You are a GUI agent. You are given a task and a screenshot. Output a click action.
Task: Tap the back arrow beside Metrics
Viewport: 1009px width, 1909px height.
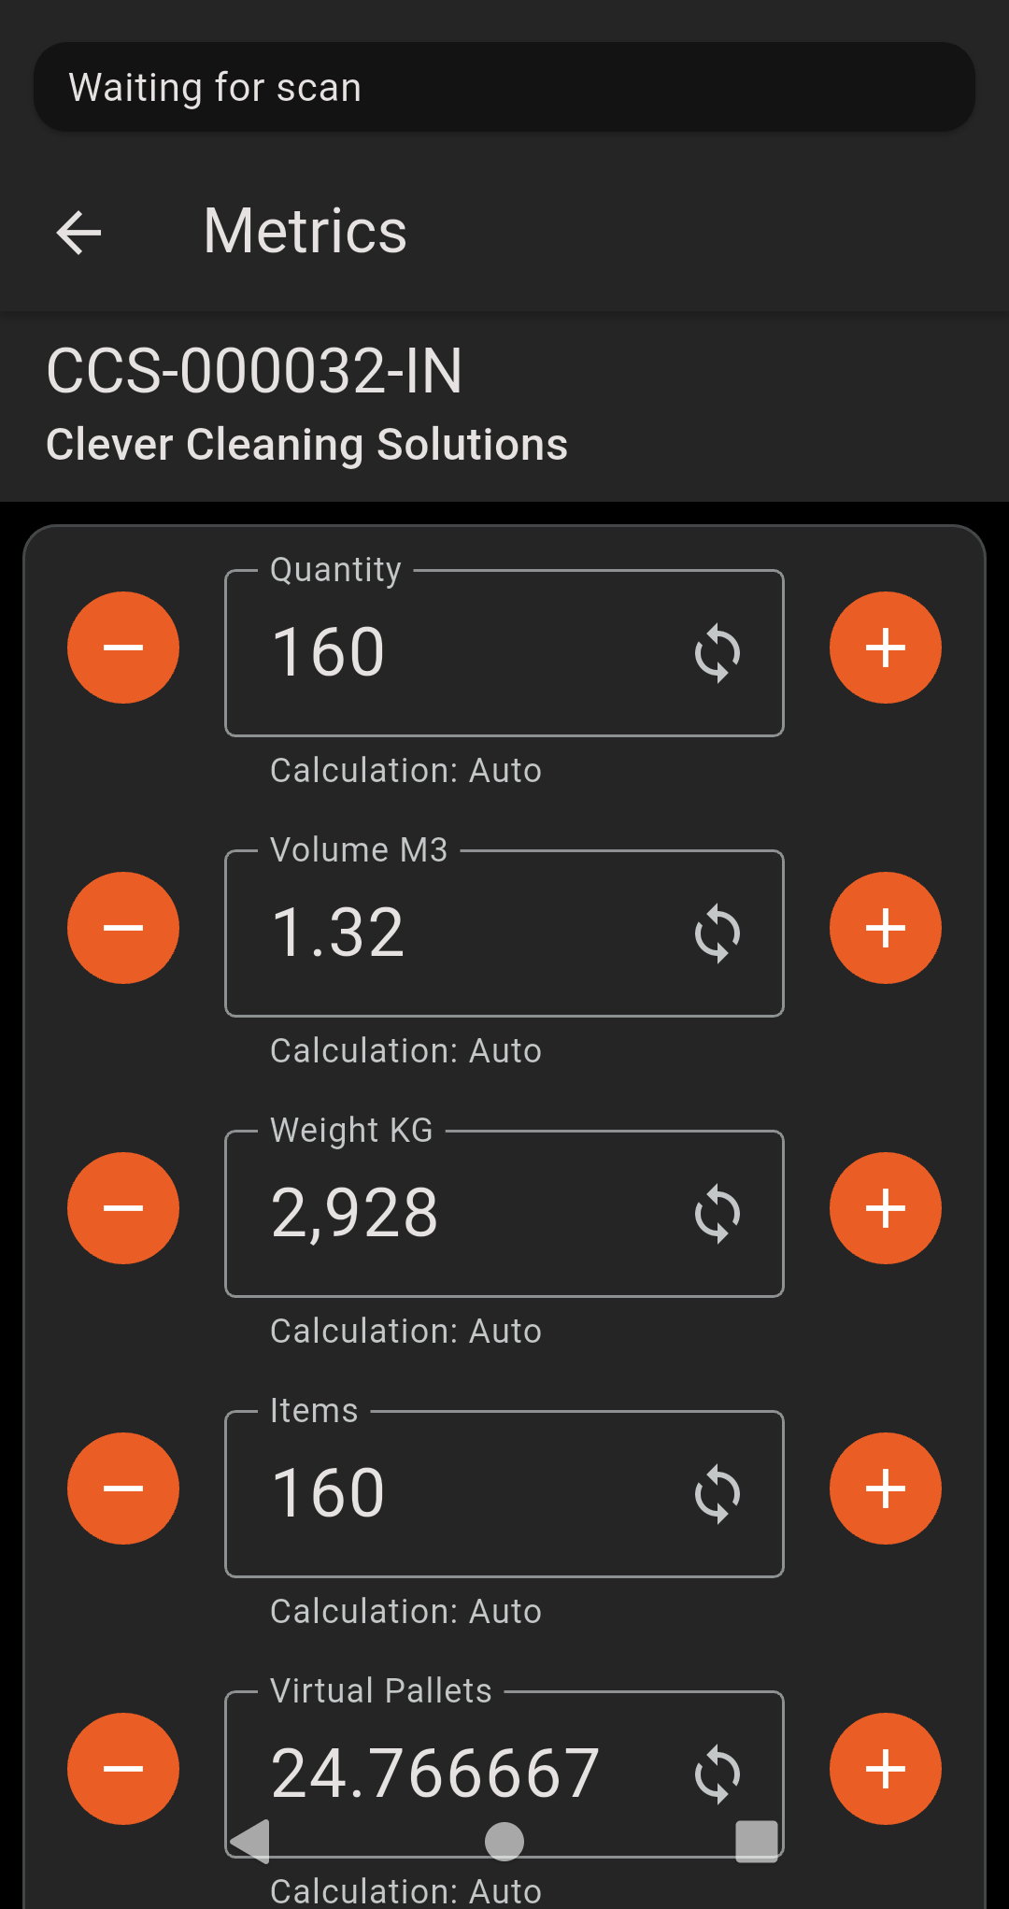coord(78,233)
